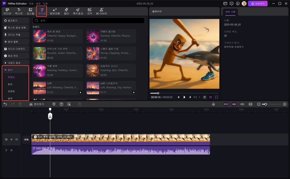
Task: Toggle the purple link-clips icon
Action: click(x=226, y=104)
